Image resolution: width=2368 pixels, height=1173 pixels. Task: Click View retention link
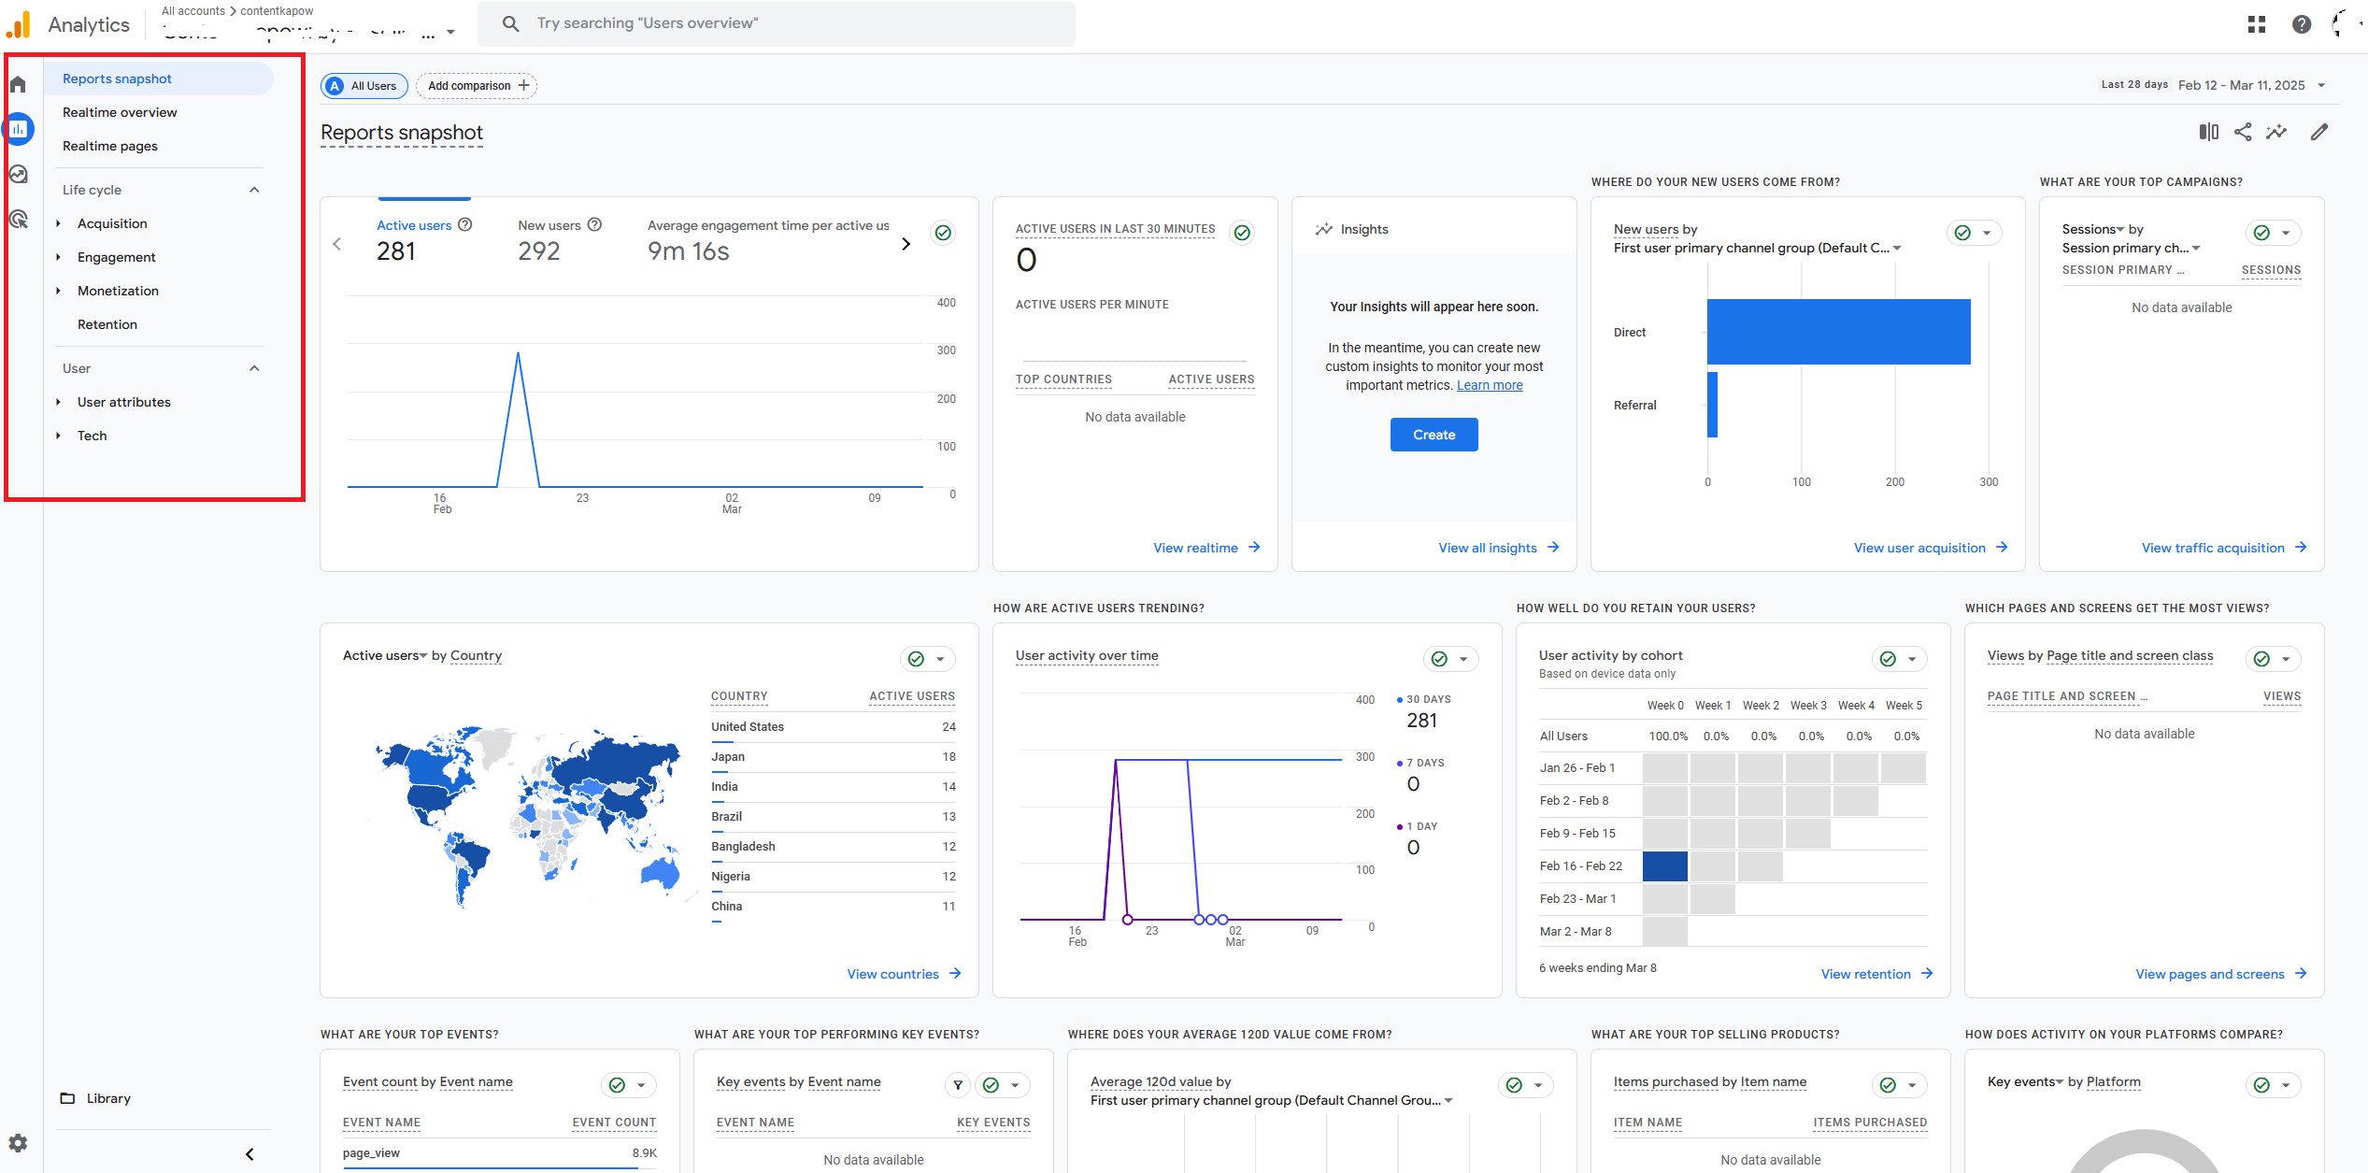1876,974
